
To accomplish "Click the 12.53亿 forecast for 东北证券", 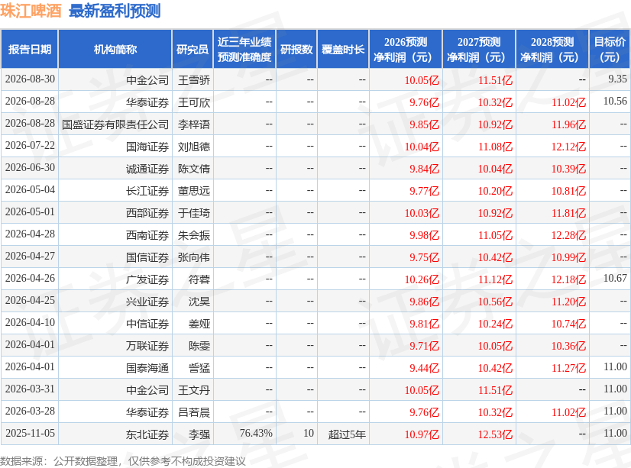I will pyautogui.click(x=495, y=434).
